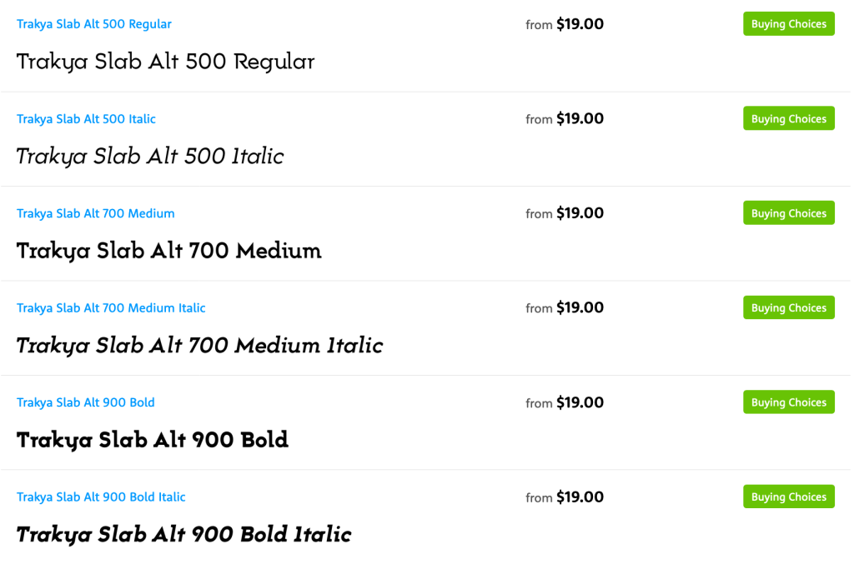Viewport: 854px width, 564px height.
Task: Open the Trakya Slab Alt 500 Regular link
Action: [94, 24]
